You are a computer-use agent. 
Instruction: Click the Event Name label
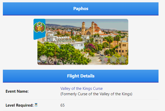point(17,91)
